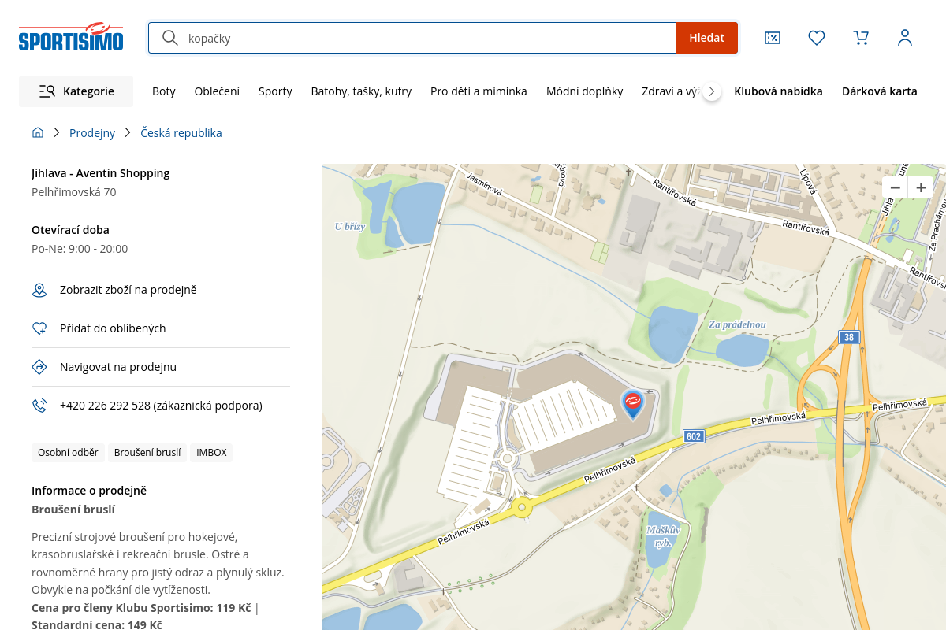Click the Sportisimo store marker on map
This screenshot has width=946, height=630.
point(632,403)
